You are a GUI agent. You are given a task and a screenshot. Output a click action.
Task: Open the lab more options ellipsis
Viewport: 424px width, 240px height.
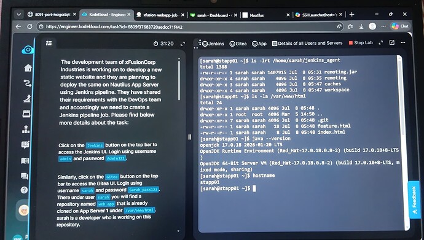click(403, 42)
